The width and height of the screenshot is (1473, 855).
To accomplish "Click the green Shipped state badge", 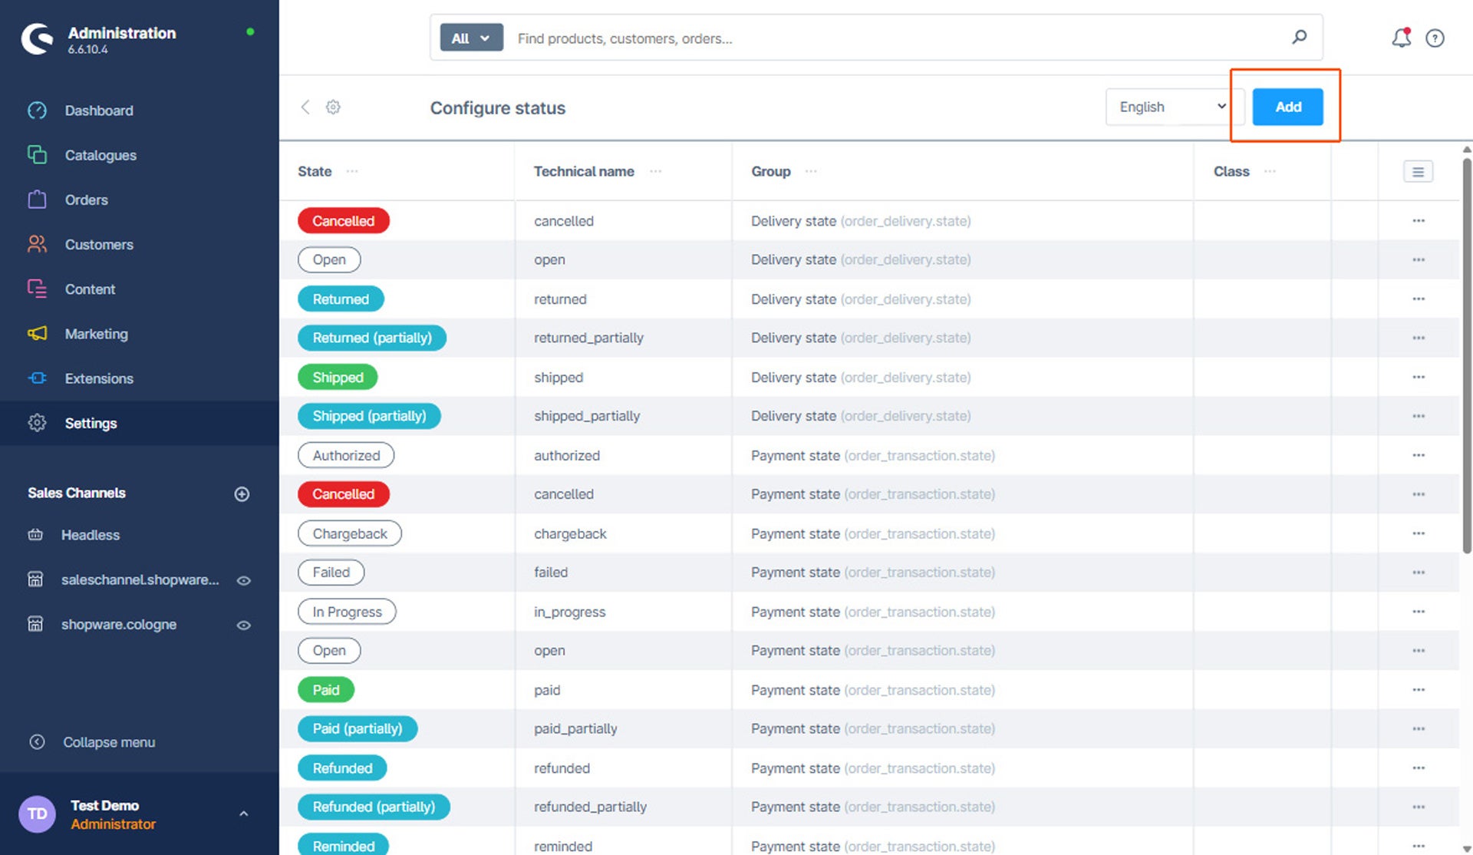I will click(x=338, y=377).
